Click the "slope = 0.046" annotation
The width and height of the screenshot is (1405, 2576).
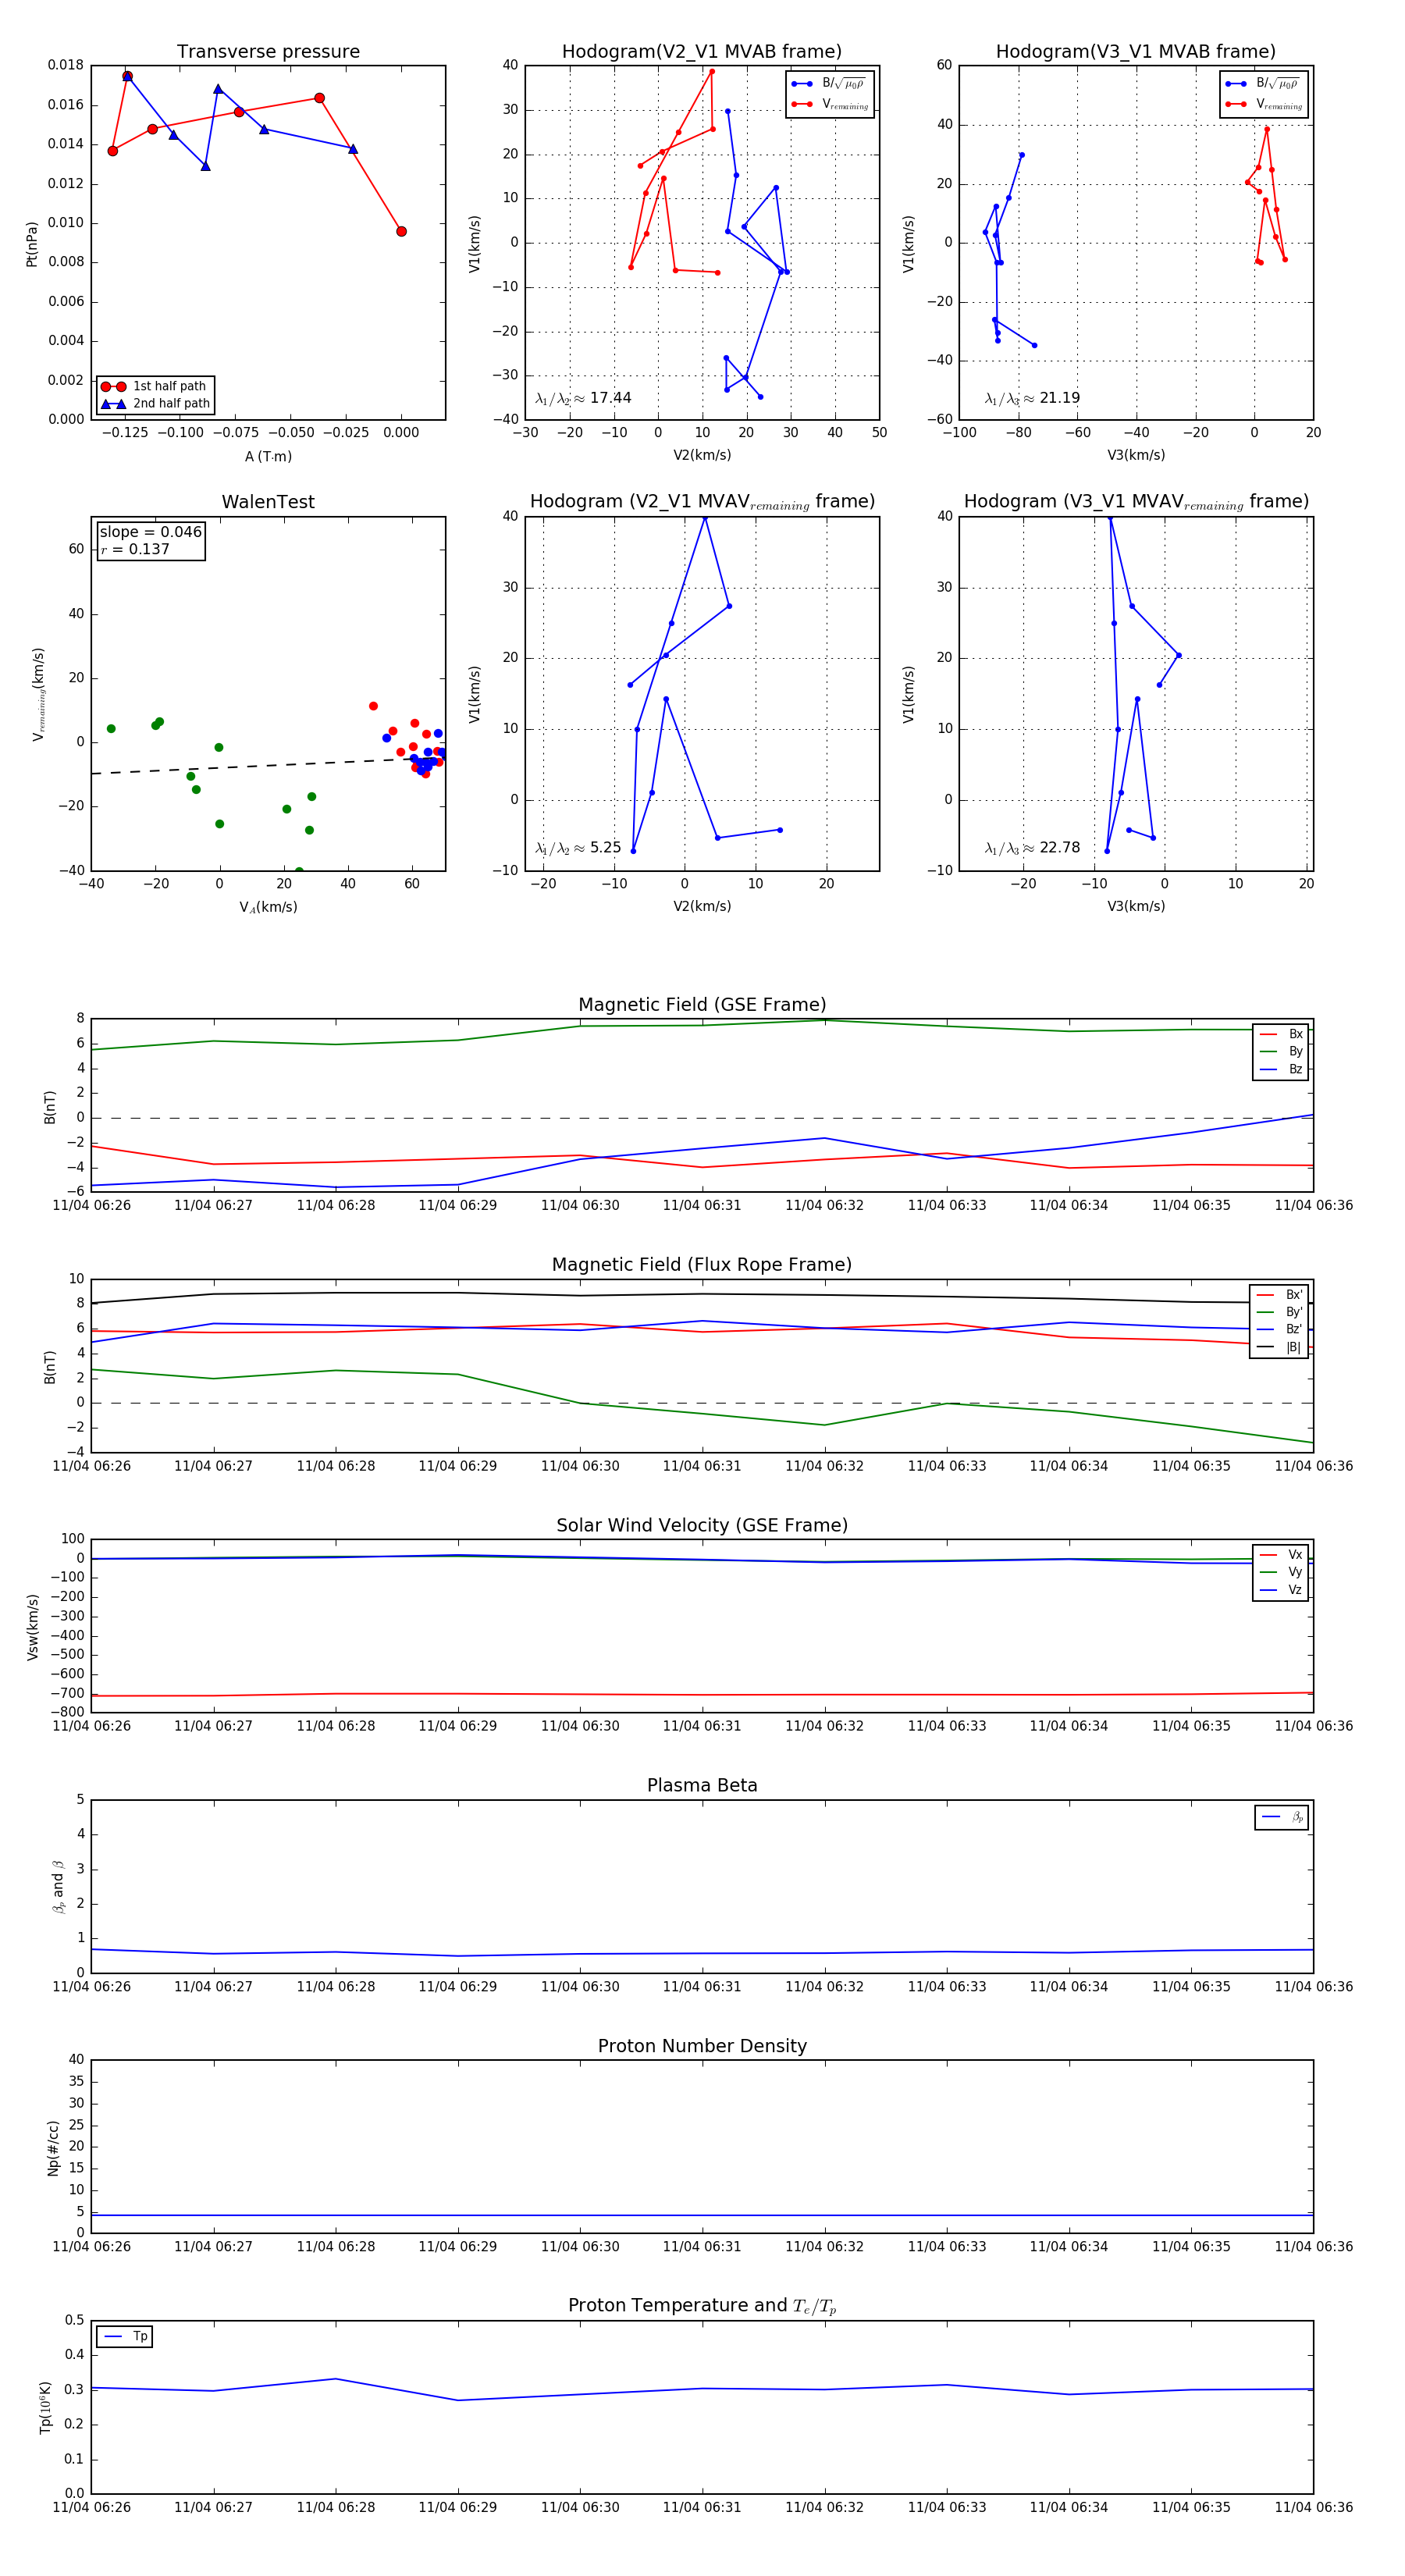click(151, 532)
